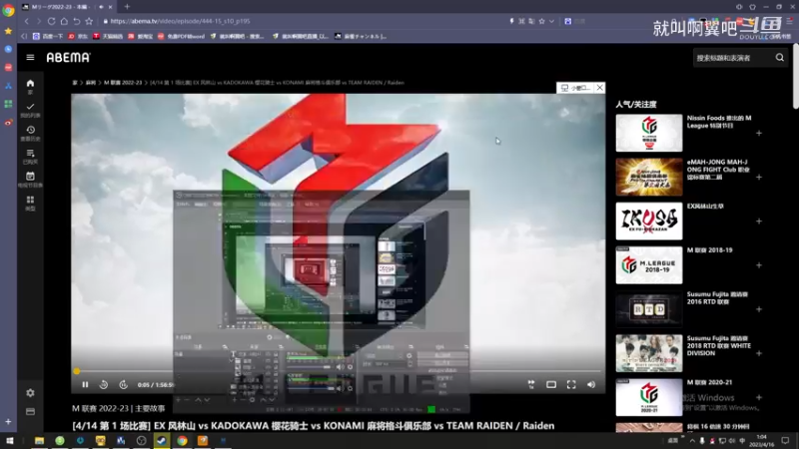
Task: Open the Baidu bookmark
Action: pos(47,36)
